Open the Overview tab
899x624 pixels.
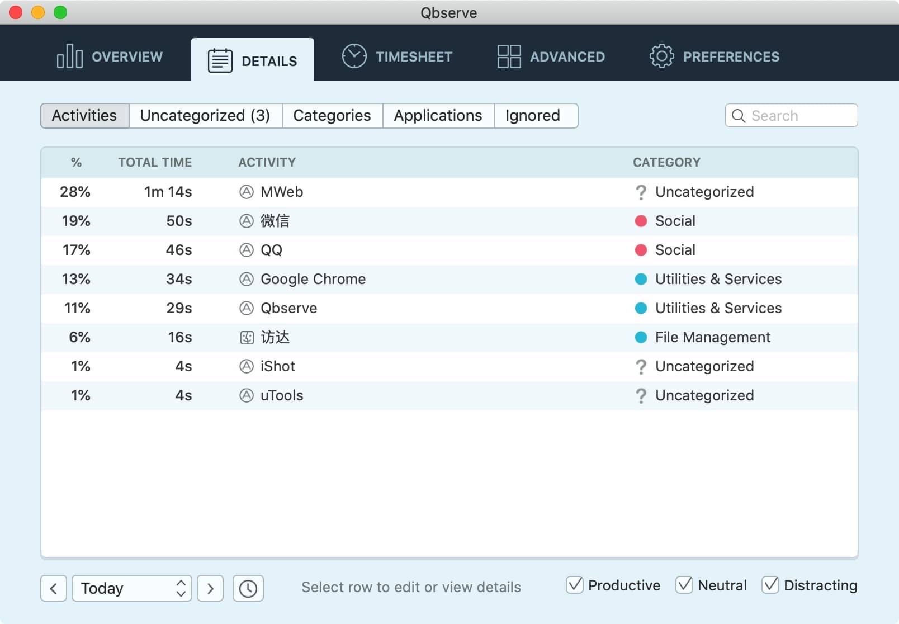coord(110,56)
